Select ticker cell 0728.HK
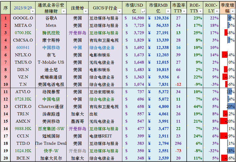Viewport: 236px width, 162px height. [x=23, y=99]
